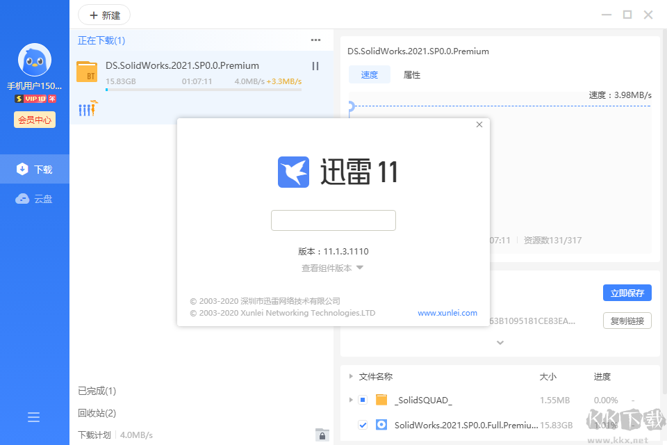Click the empty input field in the 迅雷11 dialog
The width and height of the screenshot is (667, 445).
point(333,220)
